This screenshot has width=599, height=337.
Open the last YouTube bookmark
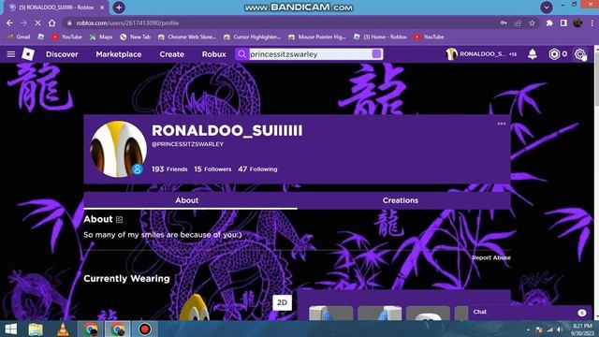point(429,37)
